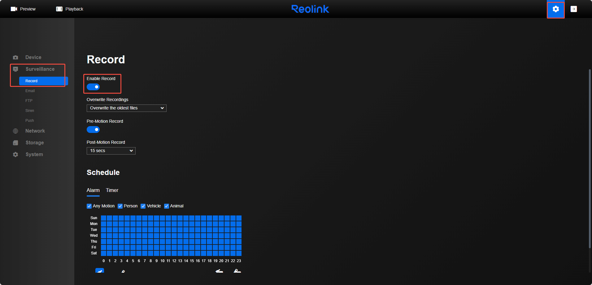Toggle the Enable Record switch
Image resolution: width=592 pixels, height=285 pixels.
[x=93, y=87]
